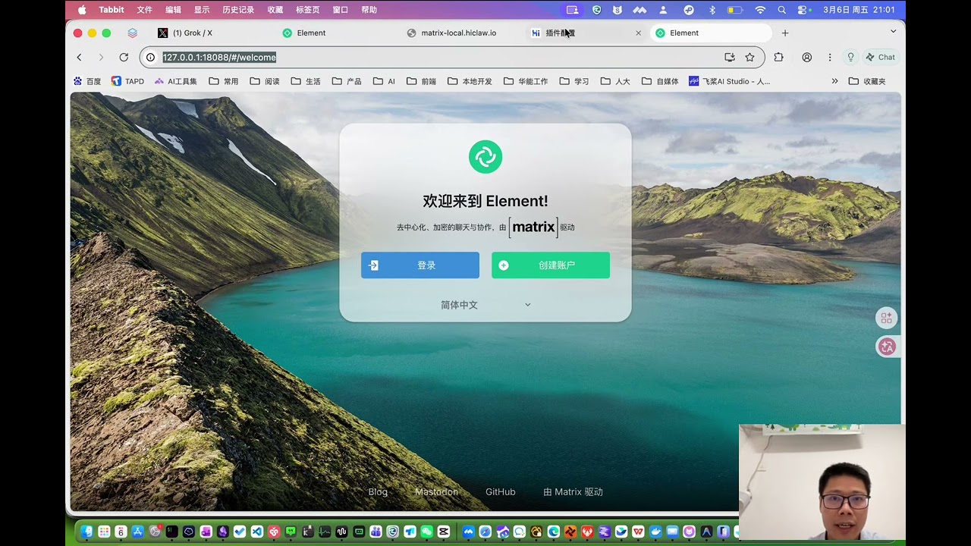
Task: Open the 历史记录 menu
Action: click(x=238, y=10)
